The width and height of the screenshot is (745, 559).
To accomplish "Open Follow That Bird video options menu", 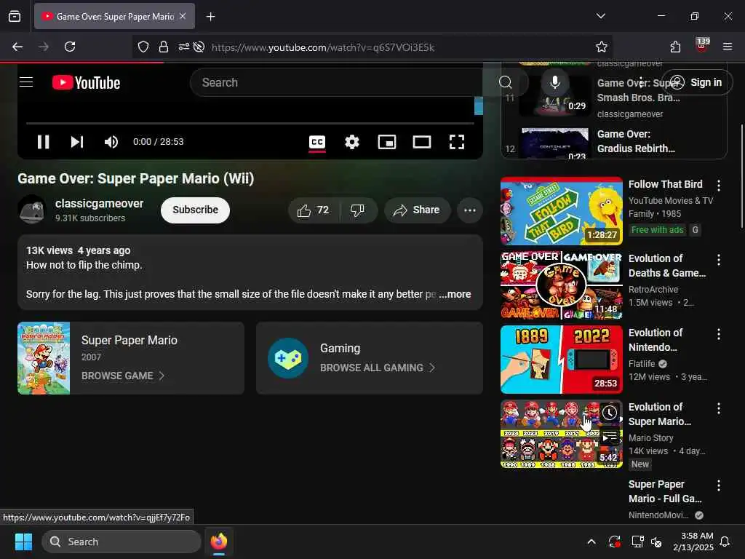I will [719, 186].
